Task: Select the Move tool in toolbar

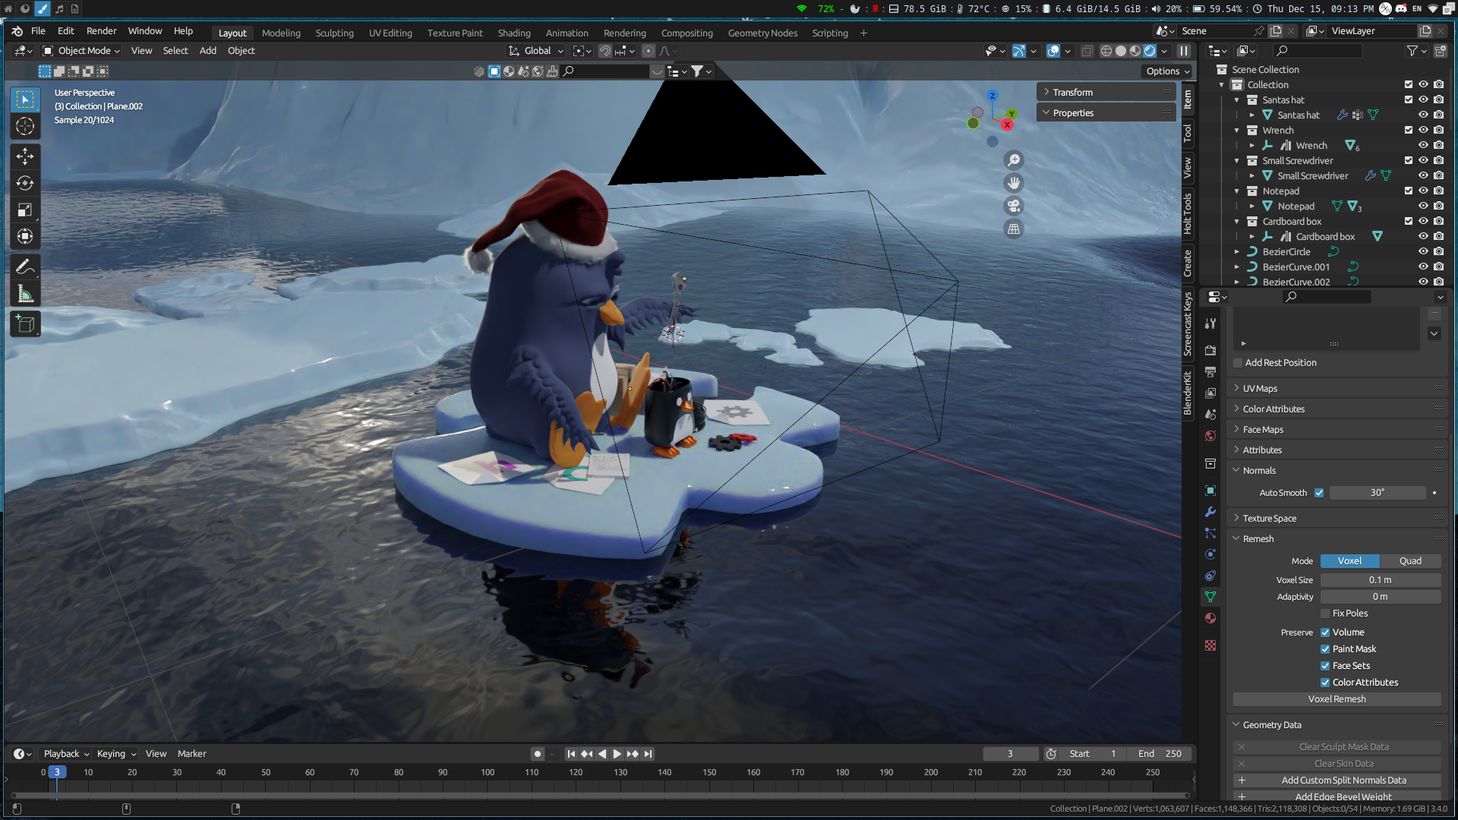Action: tap(25, 156)
